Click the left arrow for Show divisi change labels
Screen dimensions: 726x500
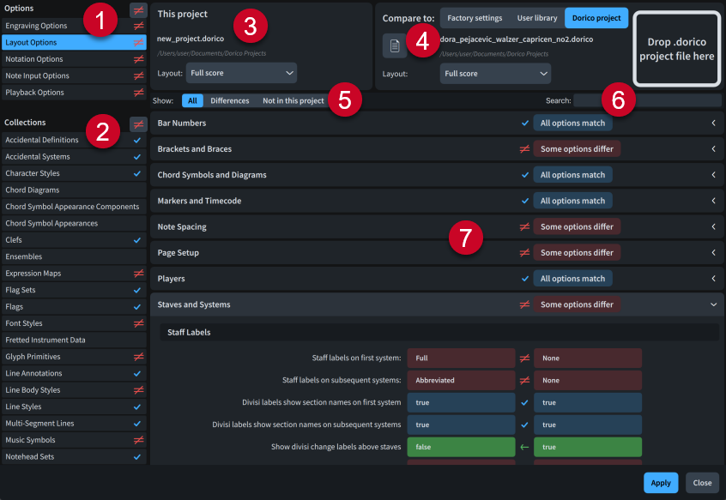tap(523, 447)
